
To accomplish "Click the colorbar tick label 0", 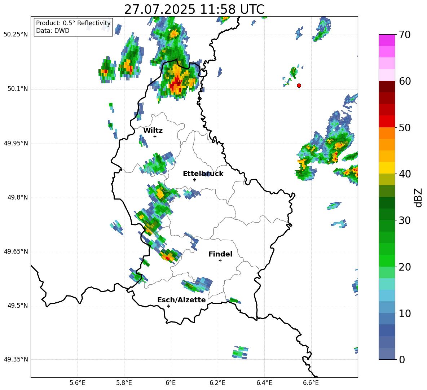I will coord(402,360).
